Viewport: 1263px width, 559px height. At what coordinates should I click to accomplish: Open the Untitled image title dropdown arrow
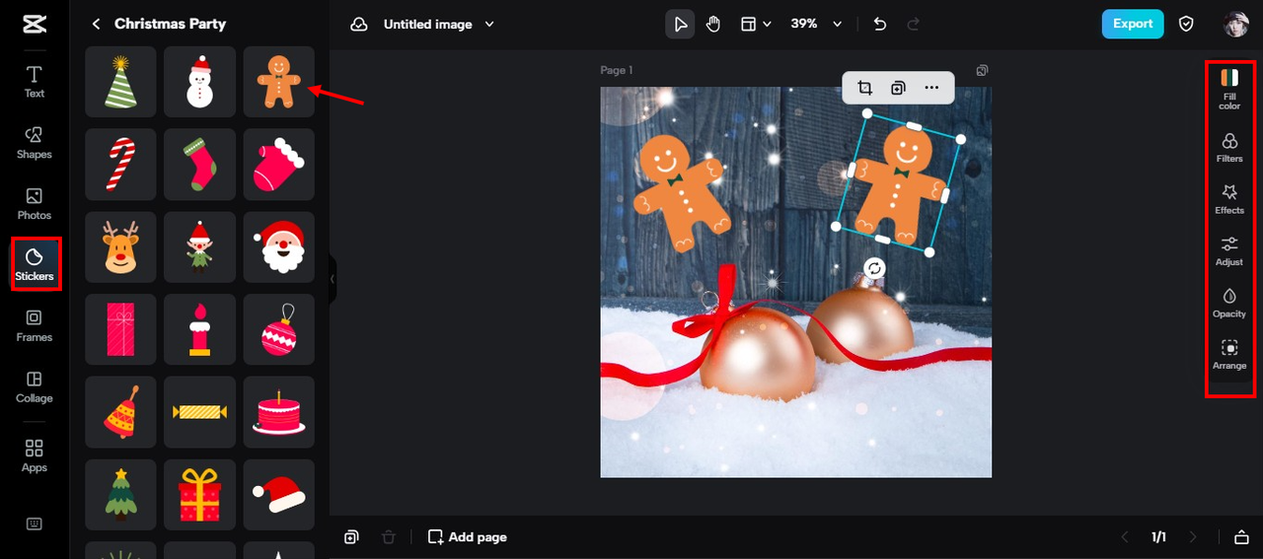point(490,24)
